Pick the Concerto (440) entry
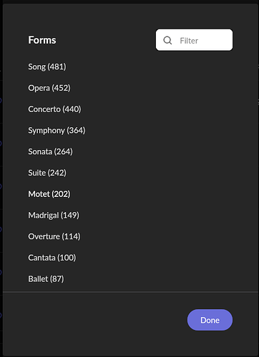Viewport: 259px width, 357px height. coord(54,109)
